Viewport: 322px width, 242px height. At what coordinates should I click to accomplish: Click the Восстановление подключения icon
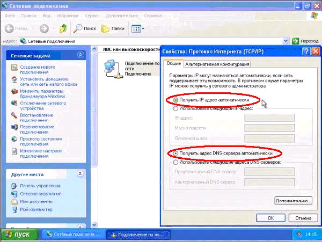coord(14,115)
